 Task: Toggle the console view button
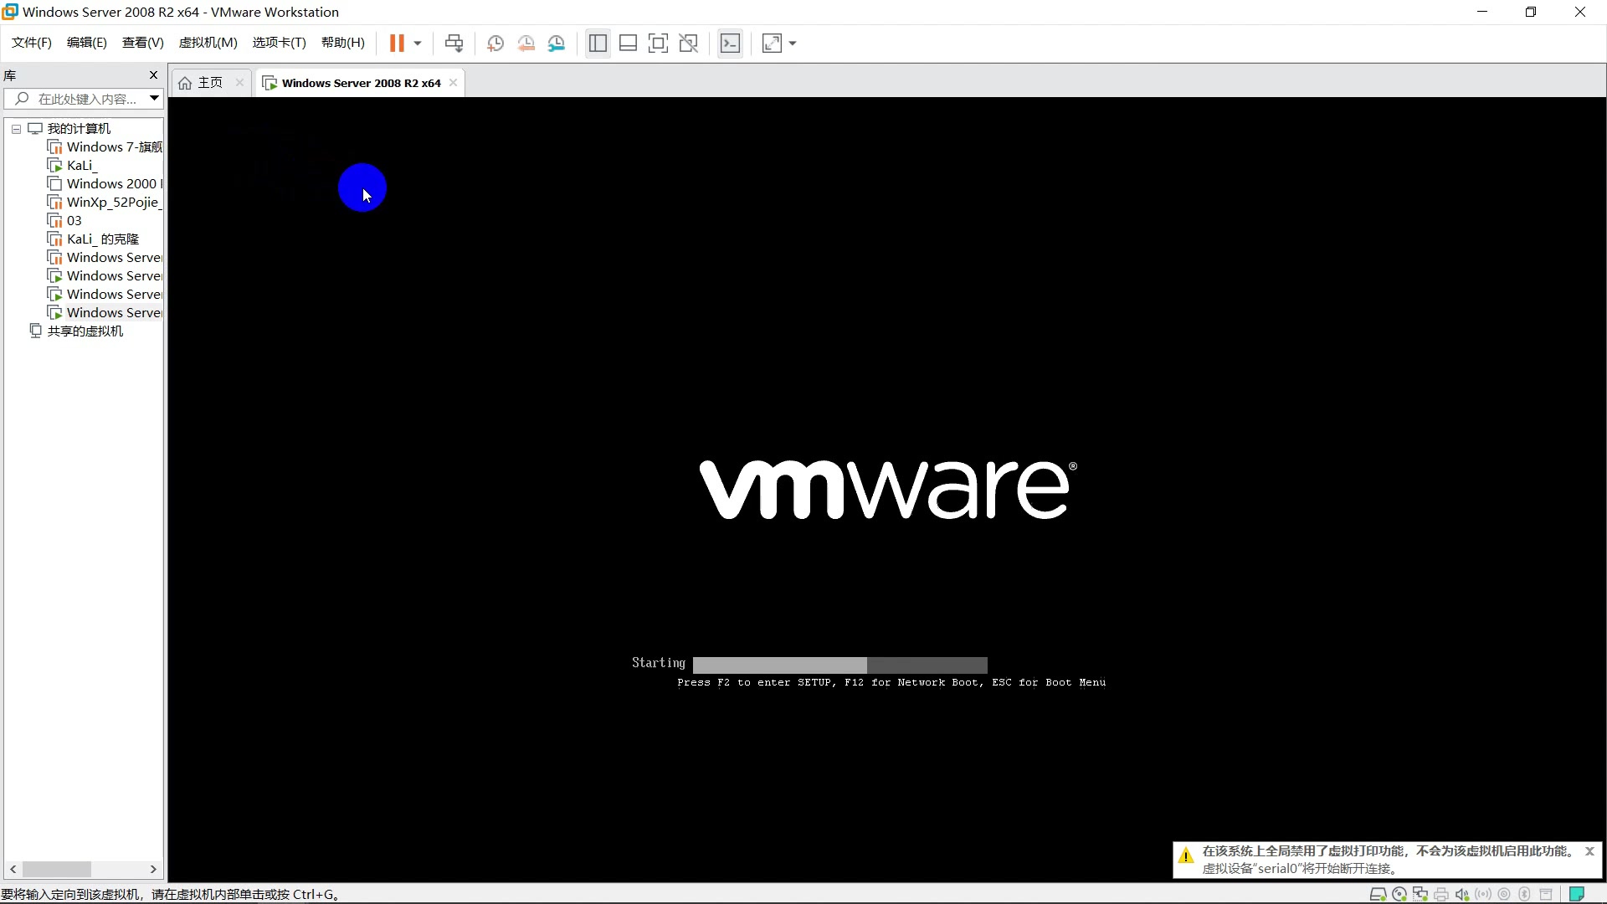point(730,44)
